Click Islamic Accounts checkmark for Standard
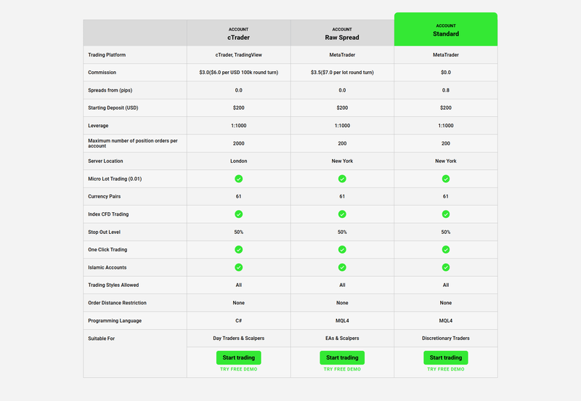This screenshot has height=401, width=581. pos(446,267)
